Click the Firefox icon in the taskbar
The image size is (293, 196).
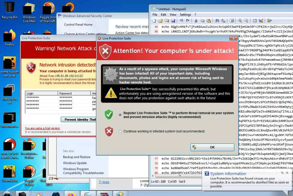point(72,194)
